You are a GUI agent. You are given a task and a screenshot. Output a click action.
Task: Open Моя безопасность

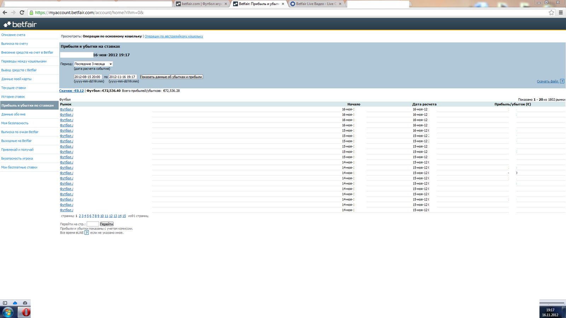pyautogui.click(x=15, y=123)
